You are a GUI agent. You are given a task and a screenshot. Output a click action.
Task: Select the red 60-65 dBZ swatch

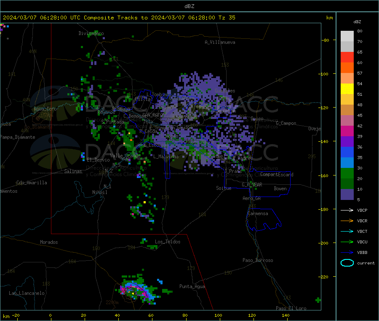[347, 57]
